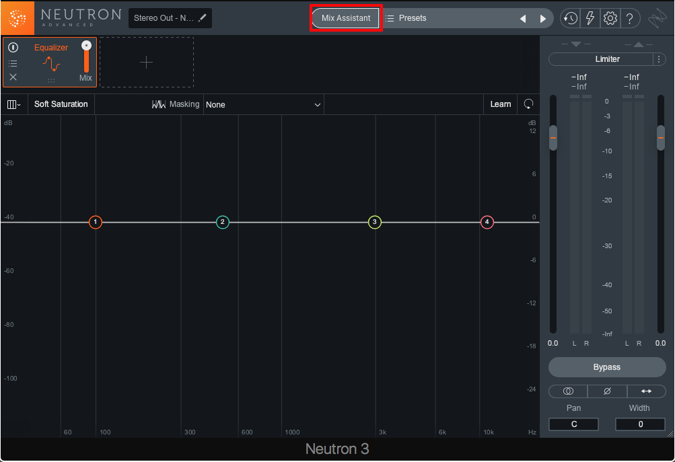Rename track using pencil edit icon
Viewport: 675px width, 462px height.
click(203, 17)
